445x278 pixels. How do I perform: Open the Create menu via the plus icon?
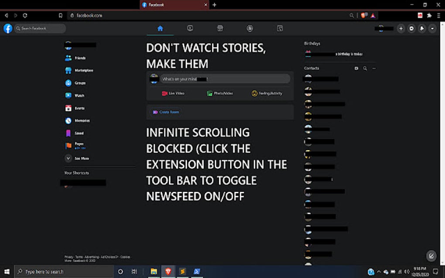click(401, 28)
